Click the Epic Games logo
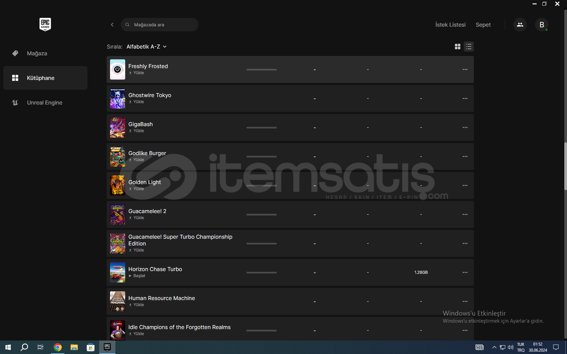The image size is (567, 354). pyautogui.click(x=45, y=24)
